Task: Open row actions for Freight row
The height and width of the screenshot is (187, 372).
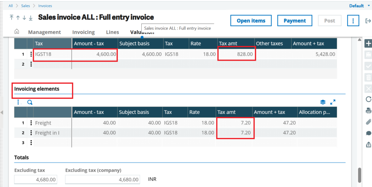Action: pyautogui.click(x=31, y=123)
